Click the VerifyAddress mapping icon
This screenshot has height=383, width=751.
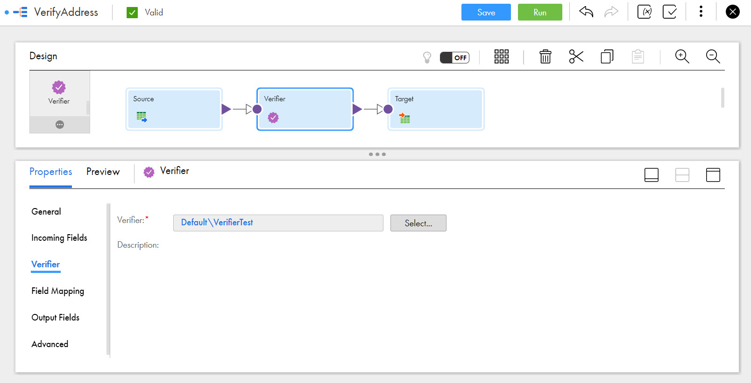[20, 12]
